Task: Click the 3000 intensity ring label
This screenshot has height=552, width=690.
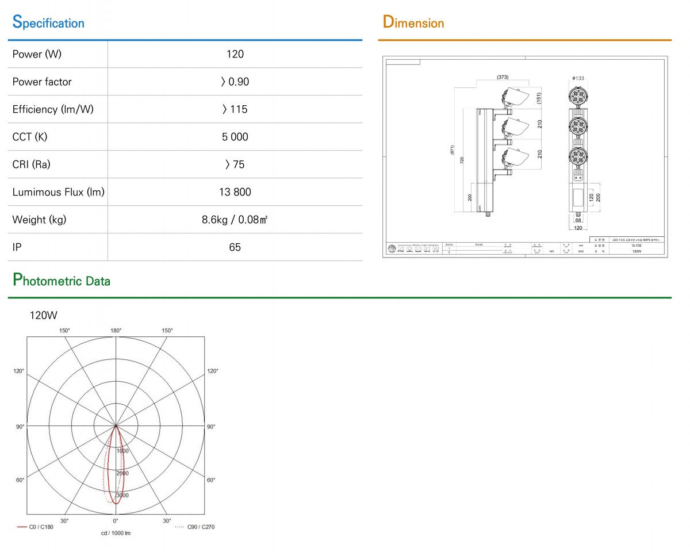Action: 122,495
